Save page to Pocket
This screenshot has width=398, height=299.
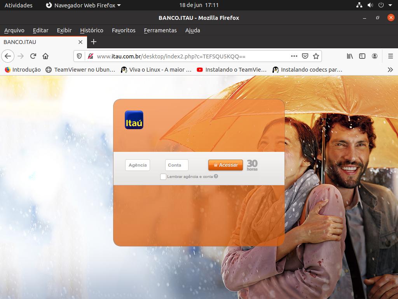(305, 56)
